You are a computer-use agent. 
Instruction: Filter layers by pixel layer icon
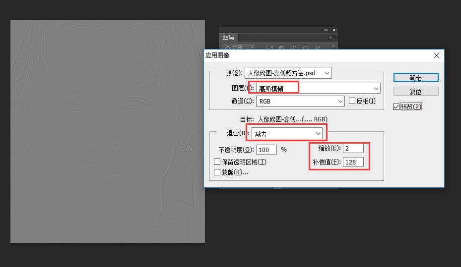tap(269, 47)
